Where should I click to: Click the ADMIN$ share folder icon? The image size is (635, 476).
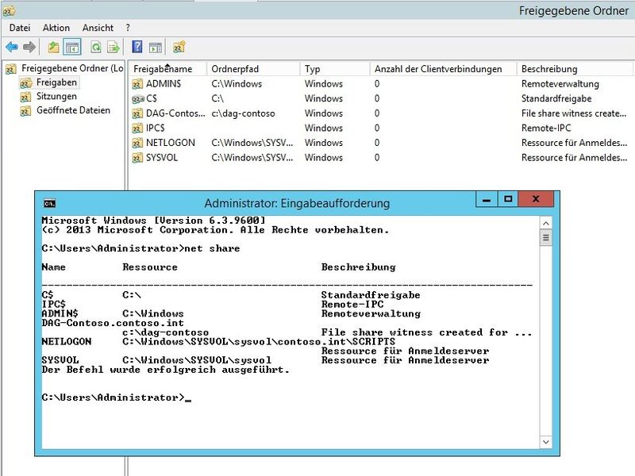(137, 84)
